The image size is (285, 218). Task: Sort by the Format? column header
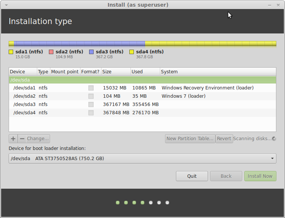tap(91, 71)
